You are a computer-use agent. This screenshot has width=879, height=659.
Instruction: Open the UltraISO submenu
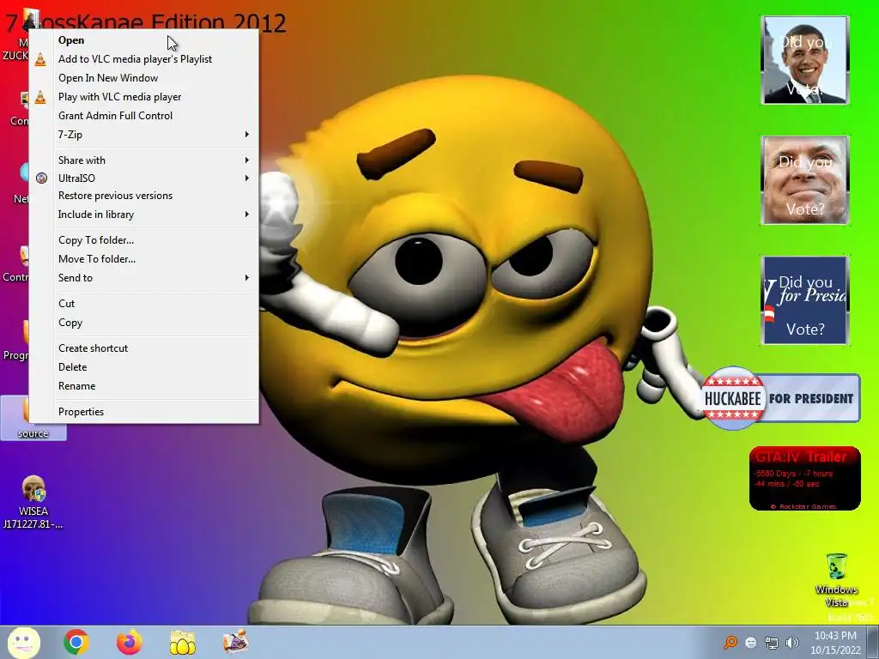pyautogui.click(x=144, y=178)
